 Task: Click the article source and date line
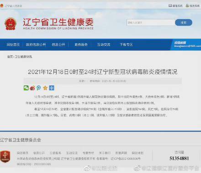click(103, 81)
